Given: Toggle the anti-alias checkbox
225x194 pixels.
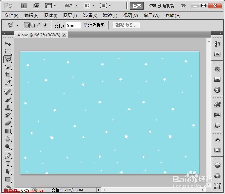Looking at the screenshot, I should pos(85,26).
